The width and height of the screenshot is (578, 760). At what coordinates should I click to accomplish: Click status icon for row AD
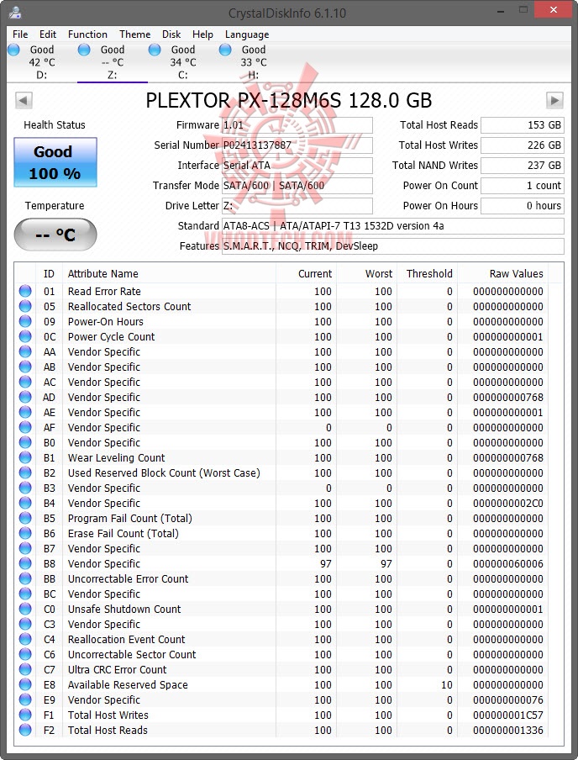point(25,397)
